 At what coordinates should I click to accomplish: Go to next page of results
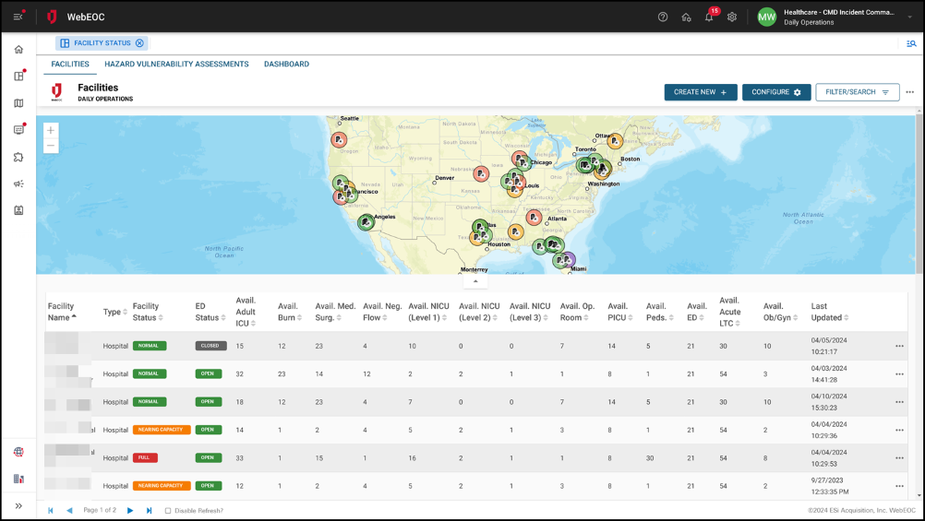pyautogui.click(x=130, y=510)
